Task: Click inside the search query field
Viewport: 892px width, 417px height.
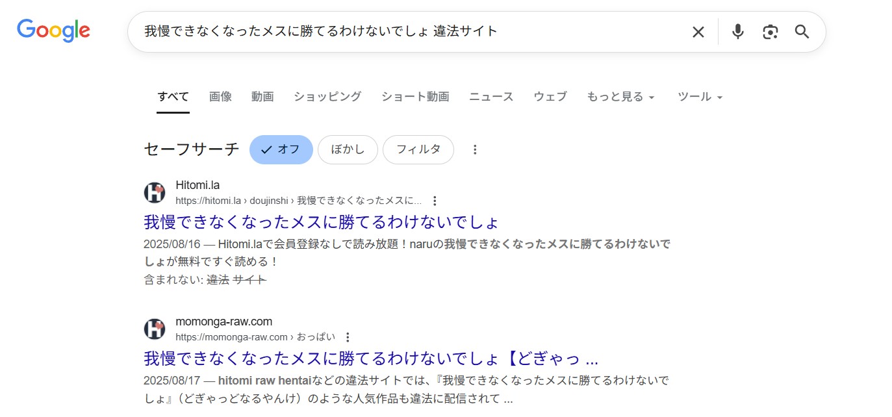Action: [390, 31]
